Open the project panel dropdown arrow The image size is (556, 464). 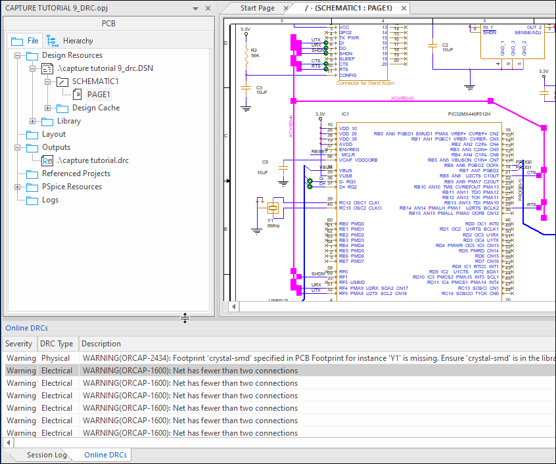click(x=195, y=8)
